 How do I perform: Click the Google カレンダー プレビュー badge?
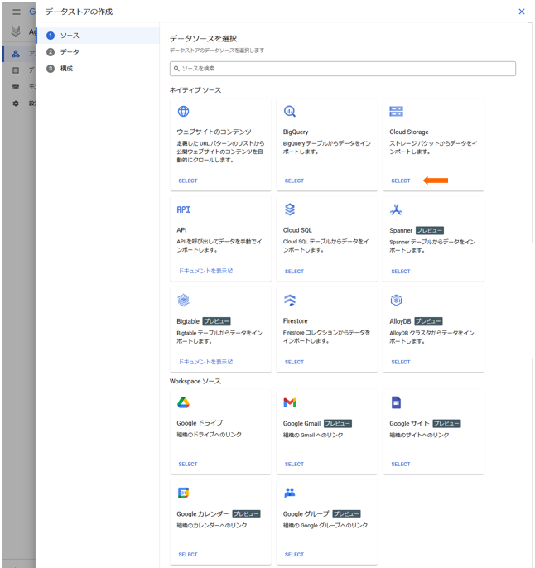tap(246, 514)
